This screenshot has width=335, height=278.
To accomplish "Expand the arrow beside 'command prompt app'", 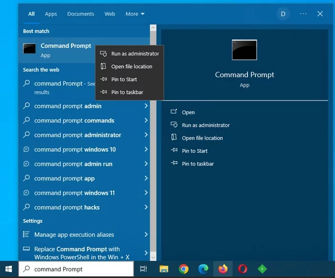I will [146, 178].
